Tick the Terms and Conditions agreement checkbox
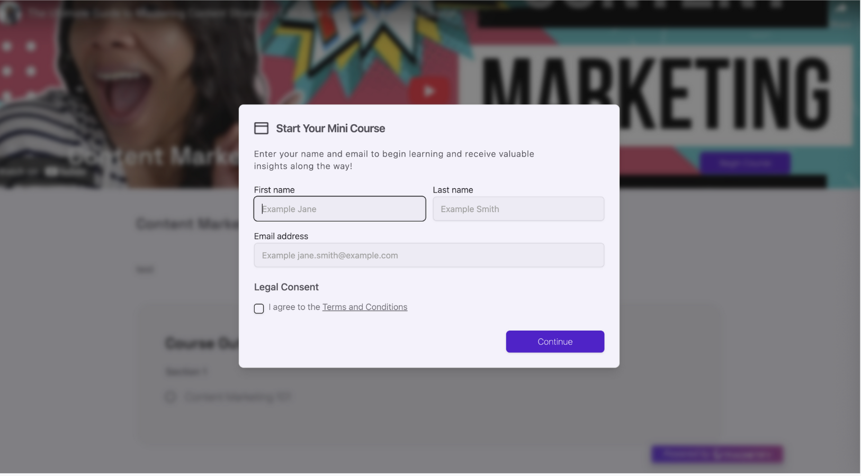Viewport: 861px width, 476px height. point(259,308)
